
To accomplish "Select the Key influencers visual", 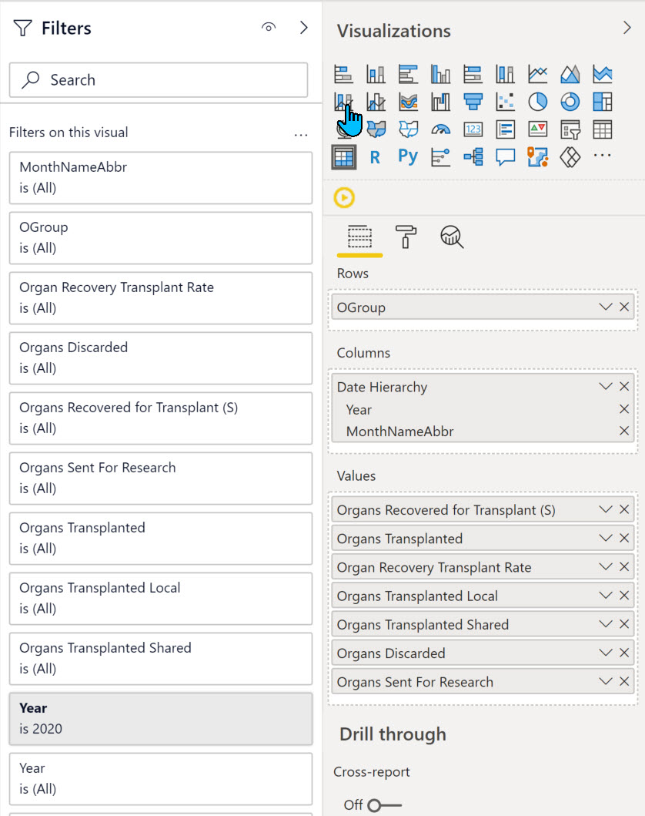I will [441, 156].
